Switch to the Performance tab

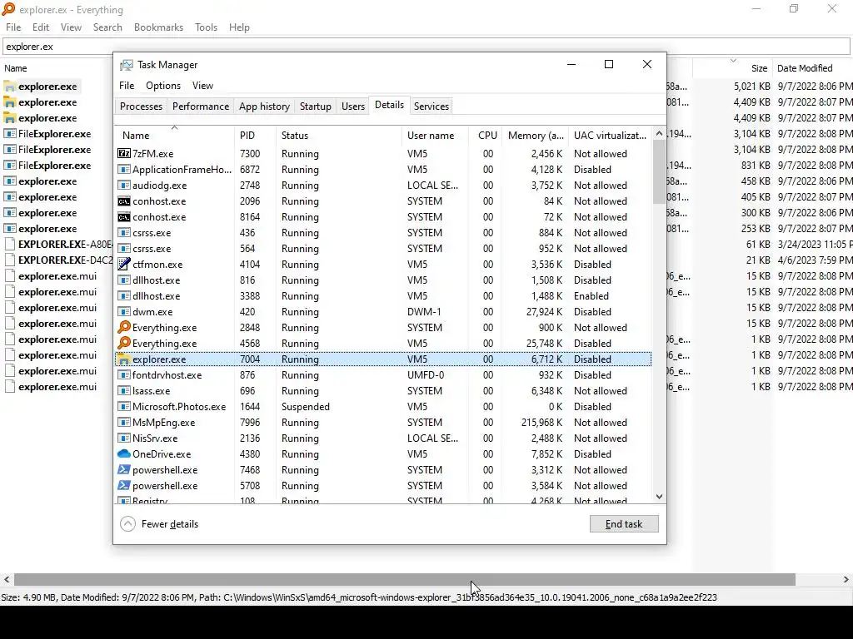tap(201, 106)
